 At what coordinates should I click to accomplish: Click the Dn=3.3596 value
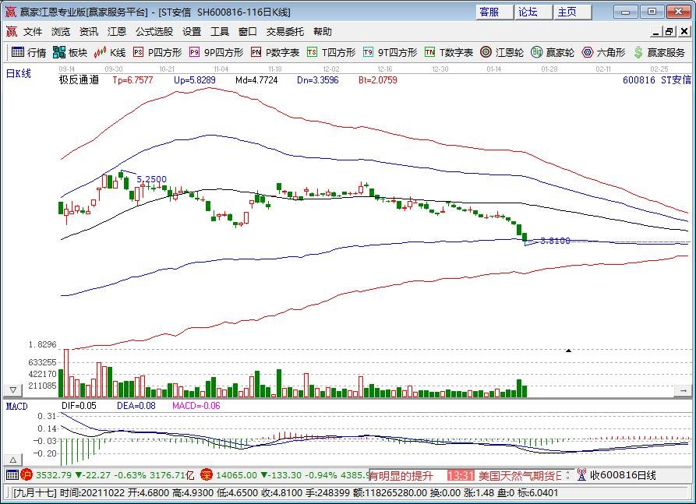click(318, 80)
